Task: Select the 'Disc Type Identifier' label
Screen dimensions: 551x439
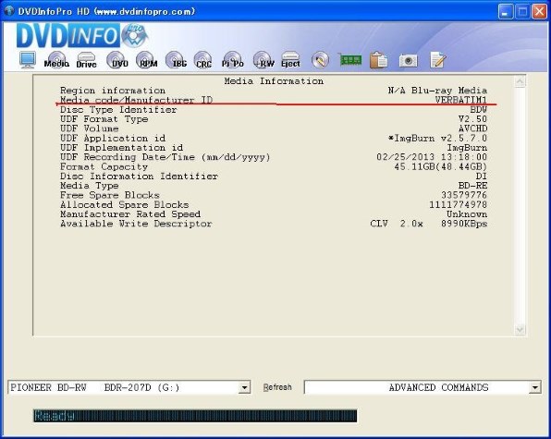Action: pyautogui.click(x=118, y=110)
